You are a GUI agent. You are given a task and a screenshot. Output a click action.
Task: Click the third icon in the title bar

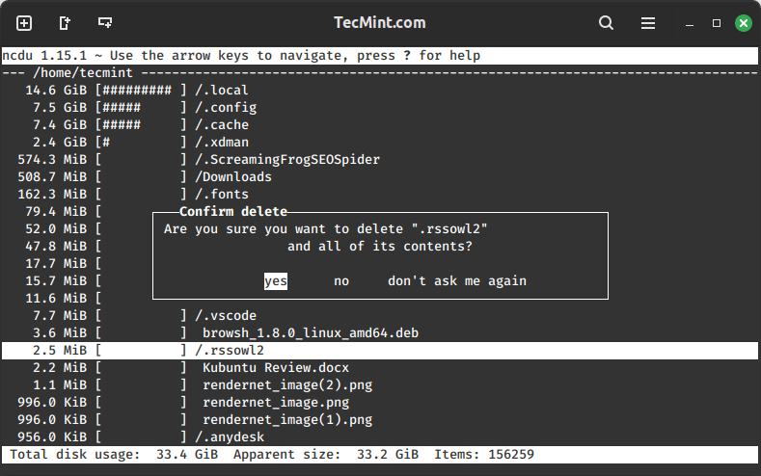[x=105, y=22]
